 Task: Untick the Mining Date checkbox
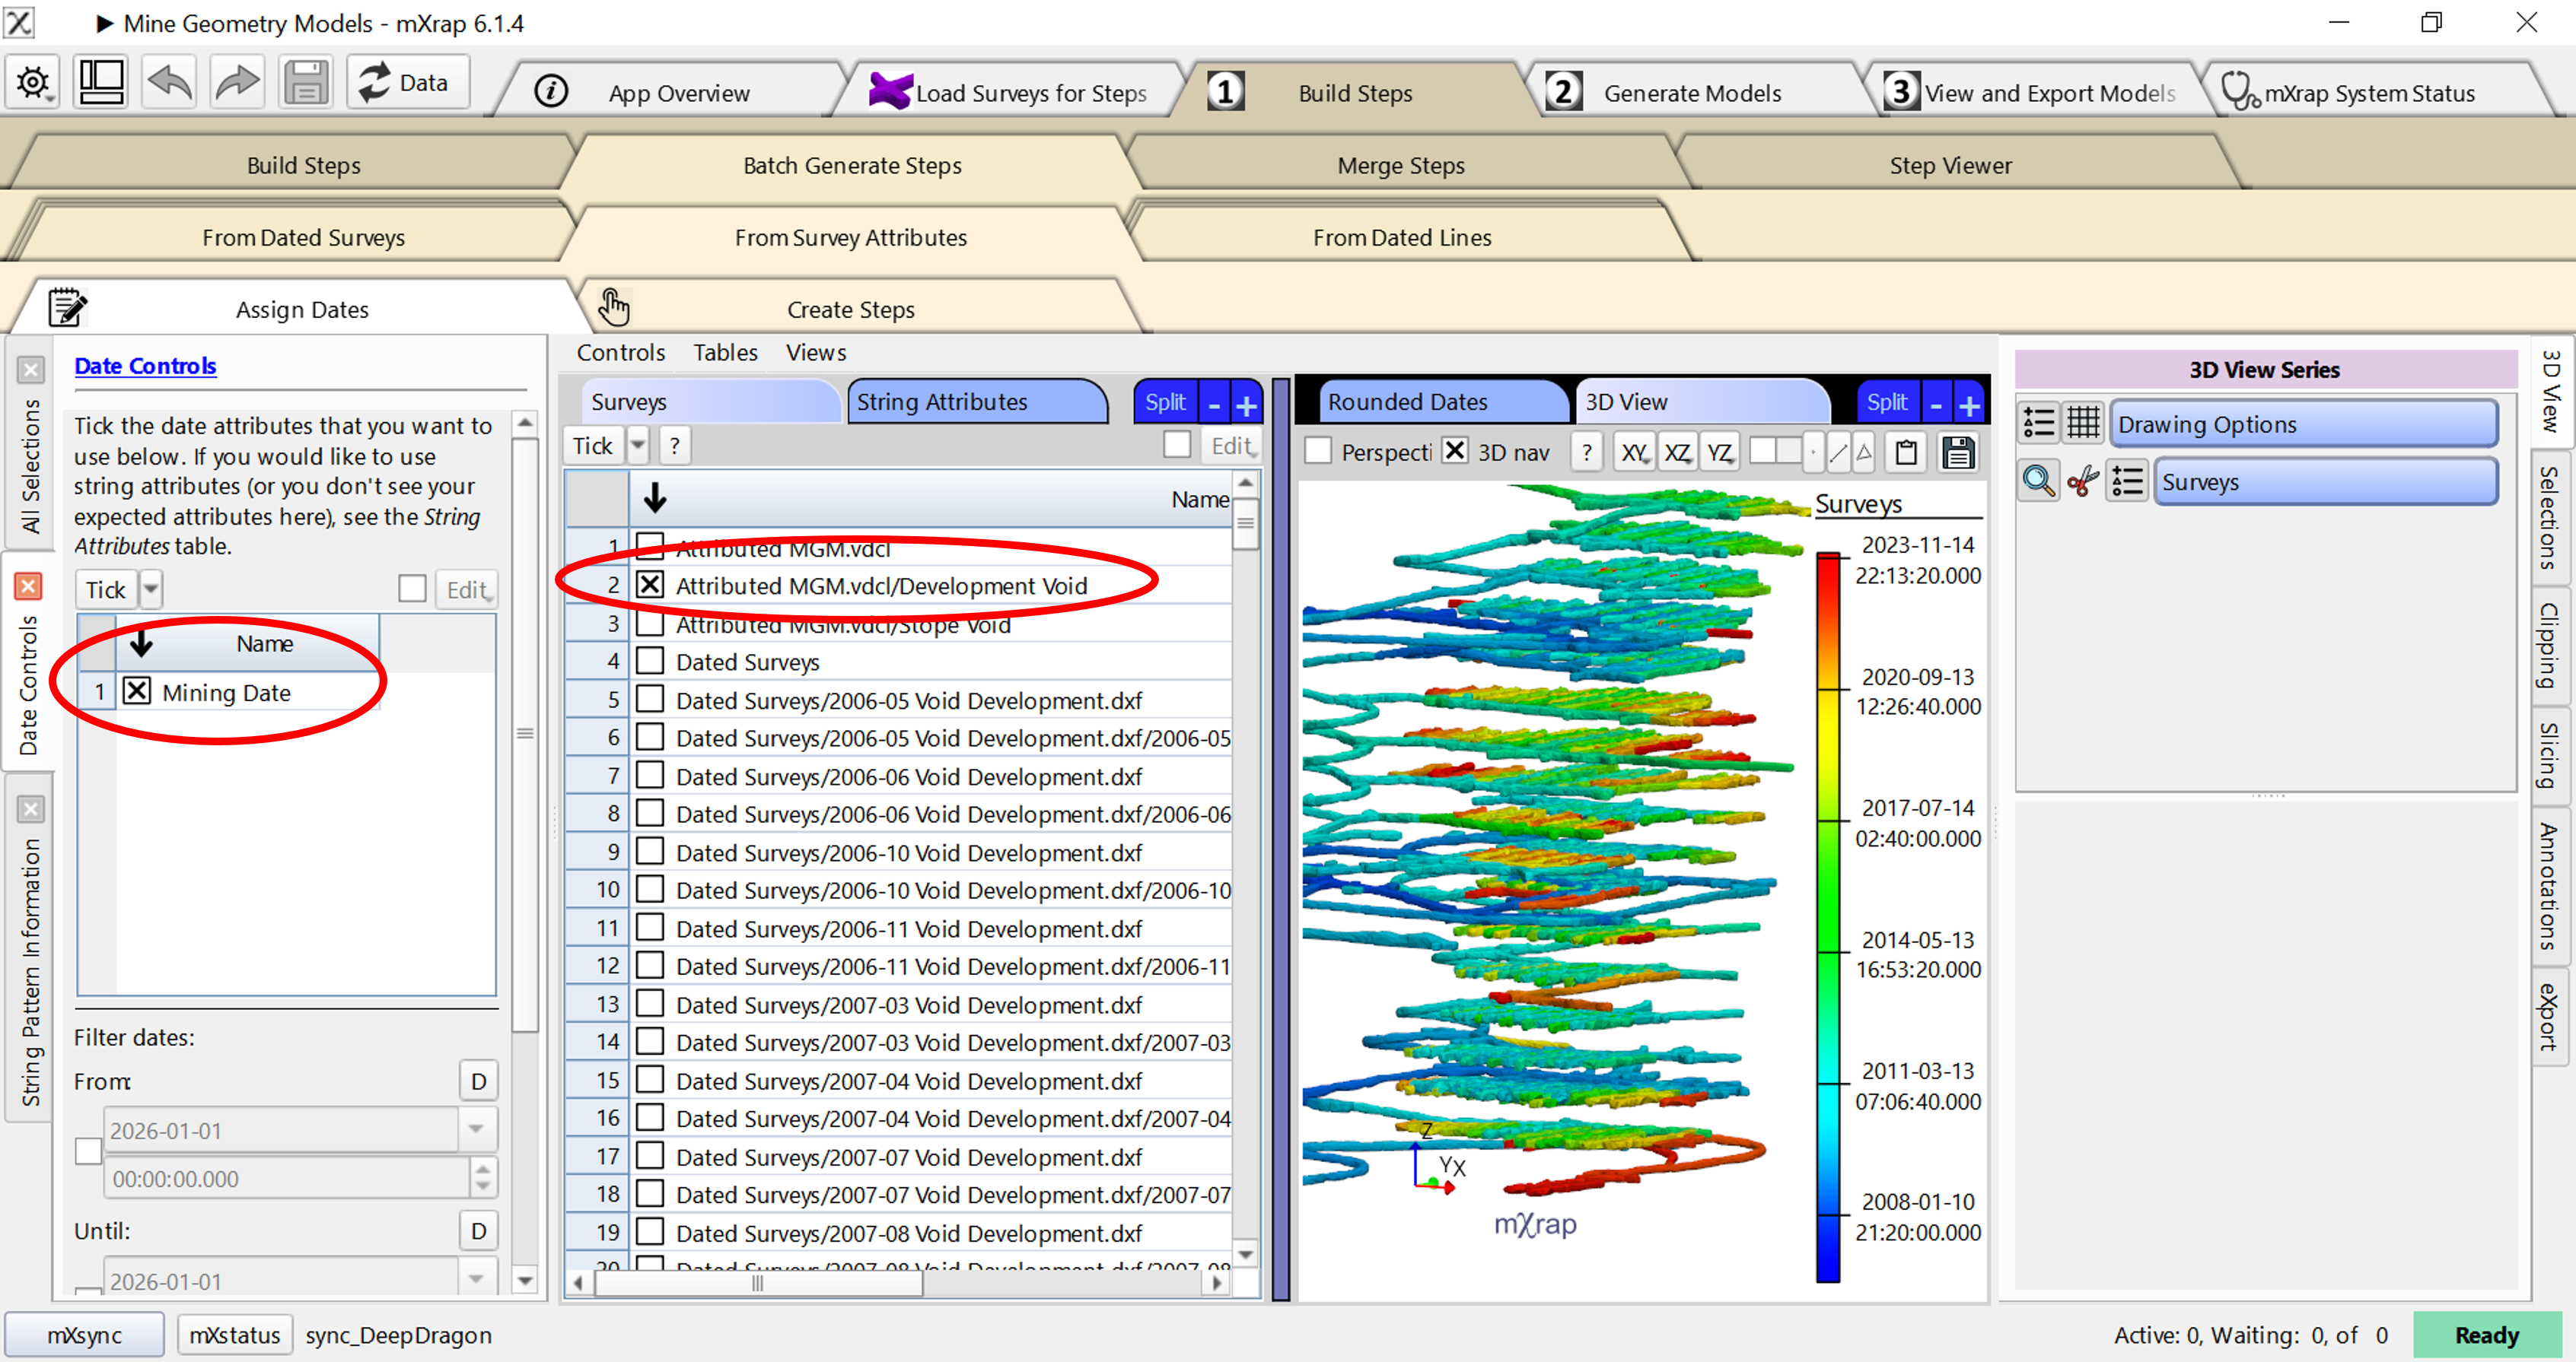[x=137, y=691]
